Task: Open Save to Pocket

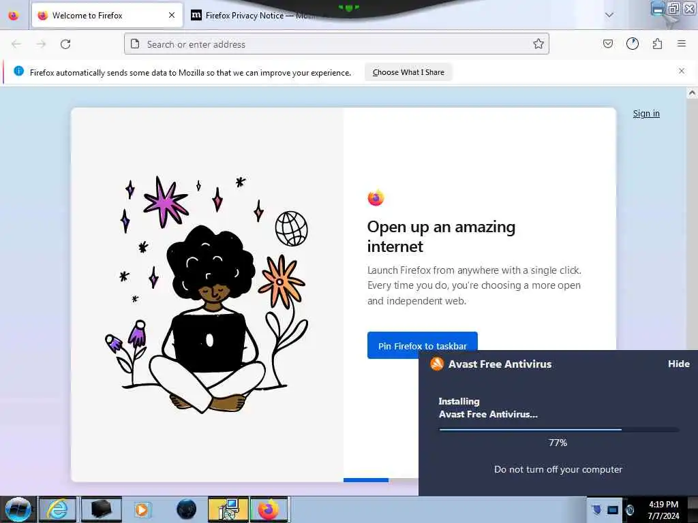Action: point(607,44)
